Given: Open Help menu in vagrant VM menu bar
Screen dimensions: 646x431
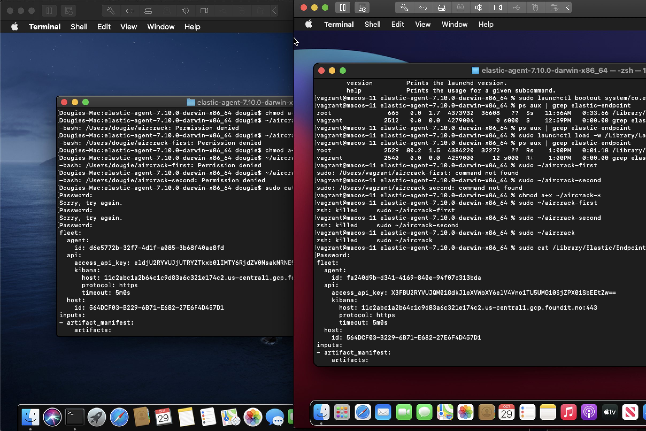Looking at the screenshot, I should point(486,24).
